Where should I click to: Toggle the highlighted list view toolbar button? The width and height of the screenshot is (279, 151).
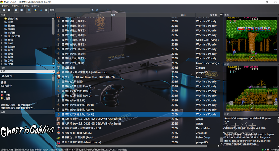[x=29, y=10]
